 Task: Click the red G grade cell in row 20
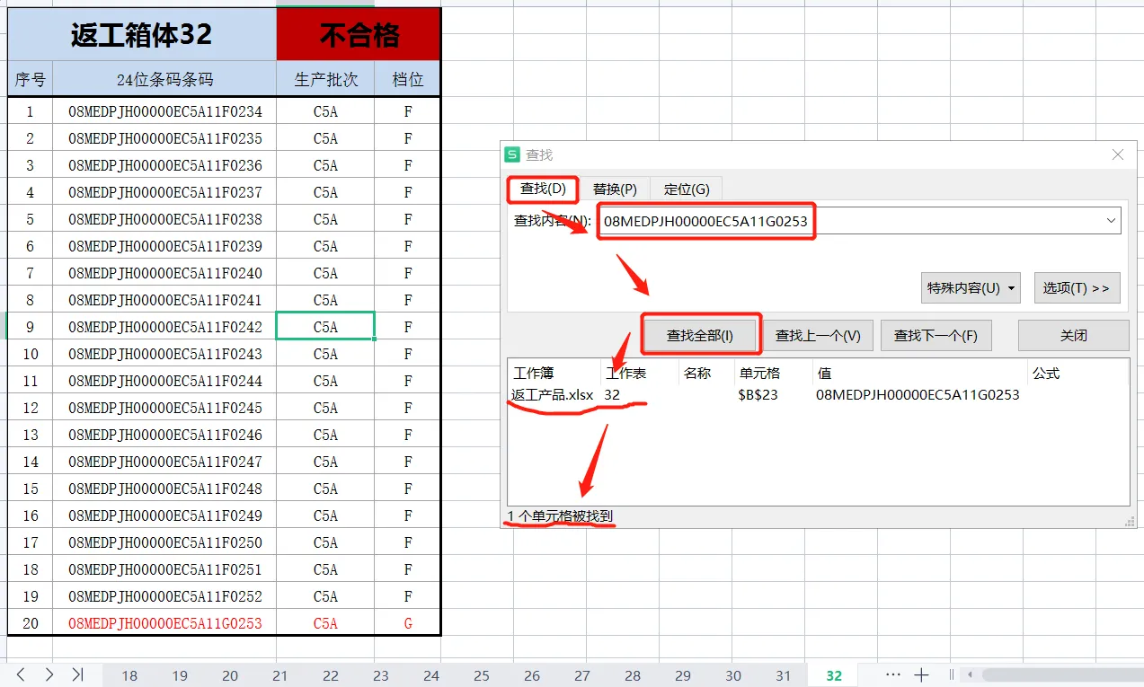click(x=408, y=623)
